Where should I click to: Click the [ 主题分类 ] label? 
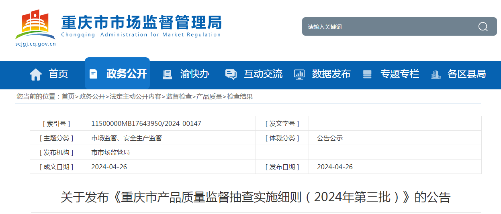click(57, 138)
